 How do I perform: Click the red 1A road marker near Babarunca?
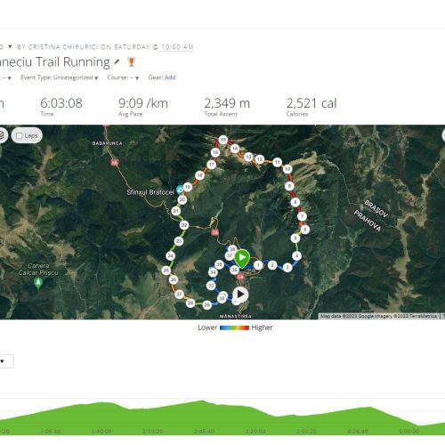tap(115, 162)
